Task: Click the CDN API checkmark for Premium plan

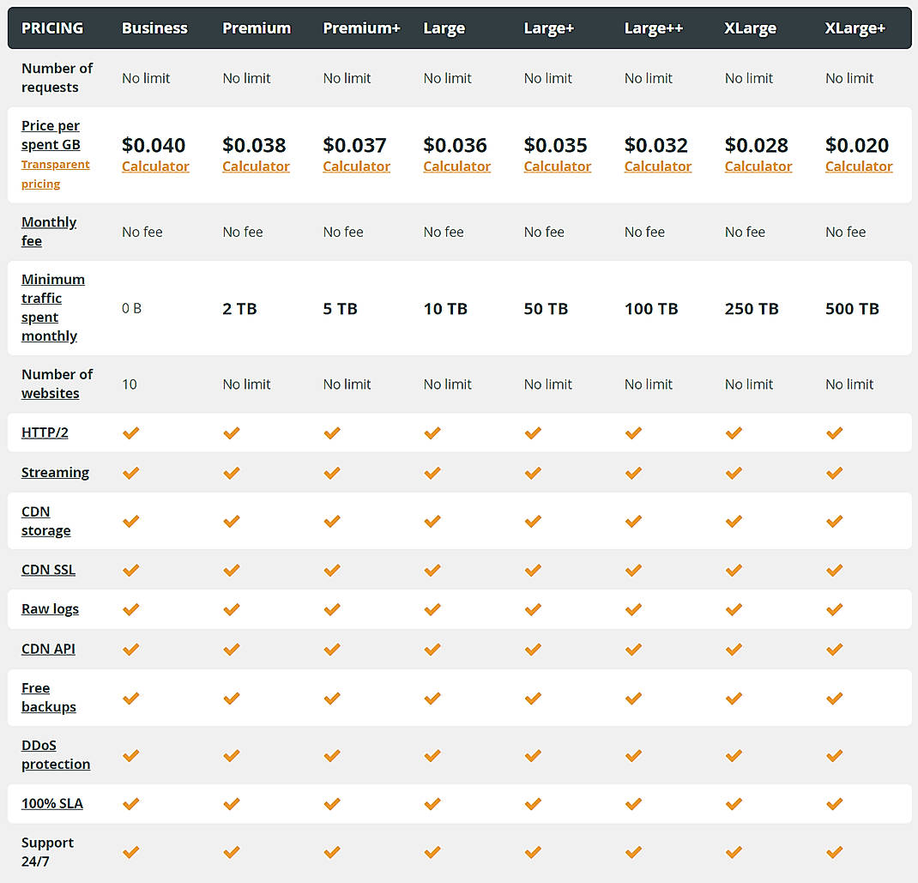Action: coord(232,650)
